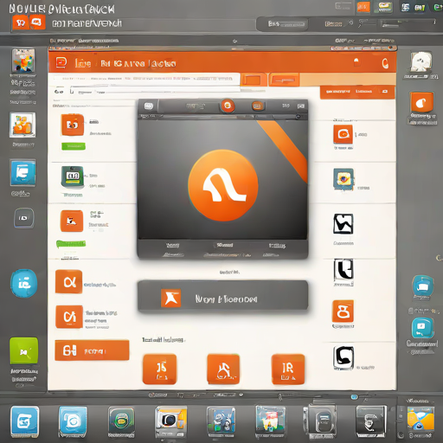The width and height of the screenshot is (443, 443).
Task: Click the blue dot in the bottom status bar
Action: (x=354, y=397)
